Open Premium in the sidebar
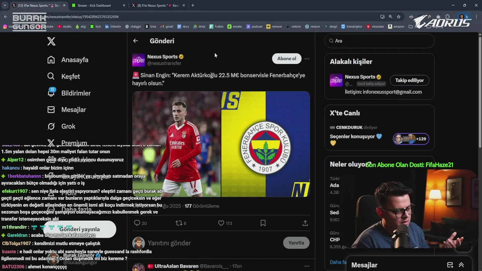Image resolution: width=482 pixels, height=271 pixels. [67, 143]
